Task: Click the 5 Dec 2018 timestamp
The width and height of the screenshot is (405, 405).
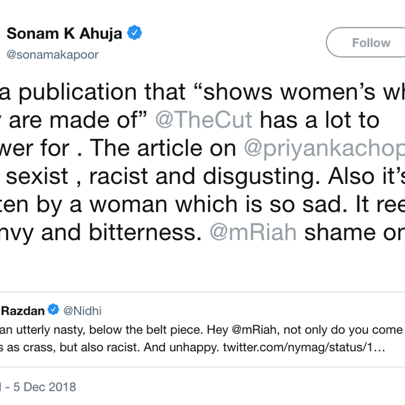Action: 45,387
